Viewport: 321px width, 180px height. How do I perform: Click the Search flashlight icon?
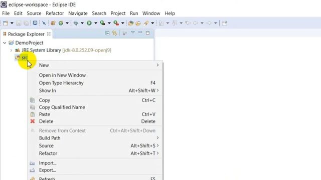(x=146, y=23)
